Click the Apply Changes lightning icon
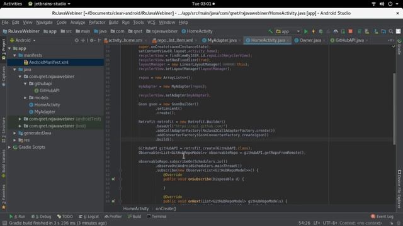 point(314,31)
